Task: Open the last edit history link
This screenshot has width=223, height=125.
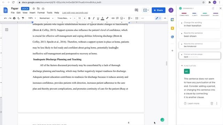Action: 75,12
